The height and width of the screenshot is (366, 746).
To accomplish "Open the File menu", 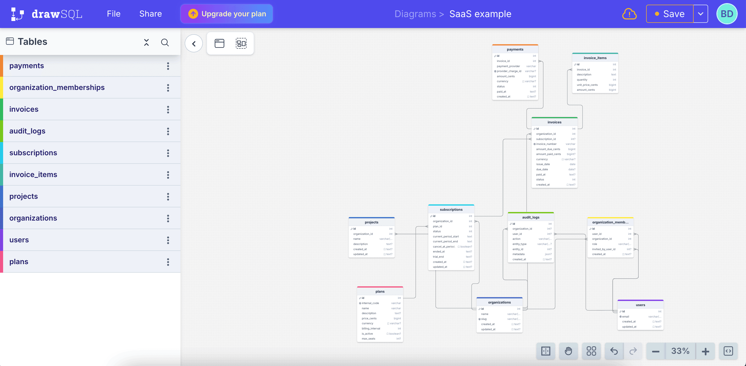I will [x=114, y=14].
